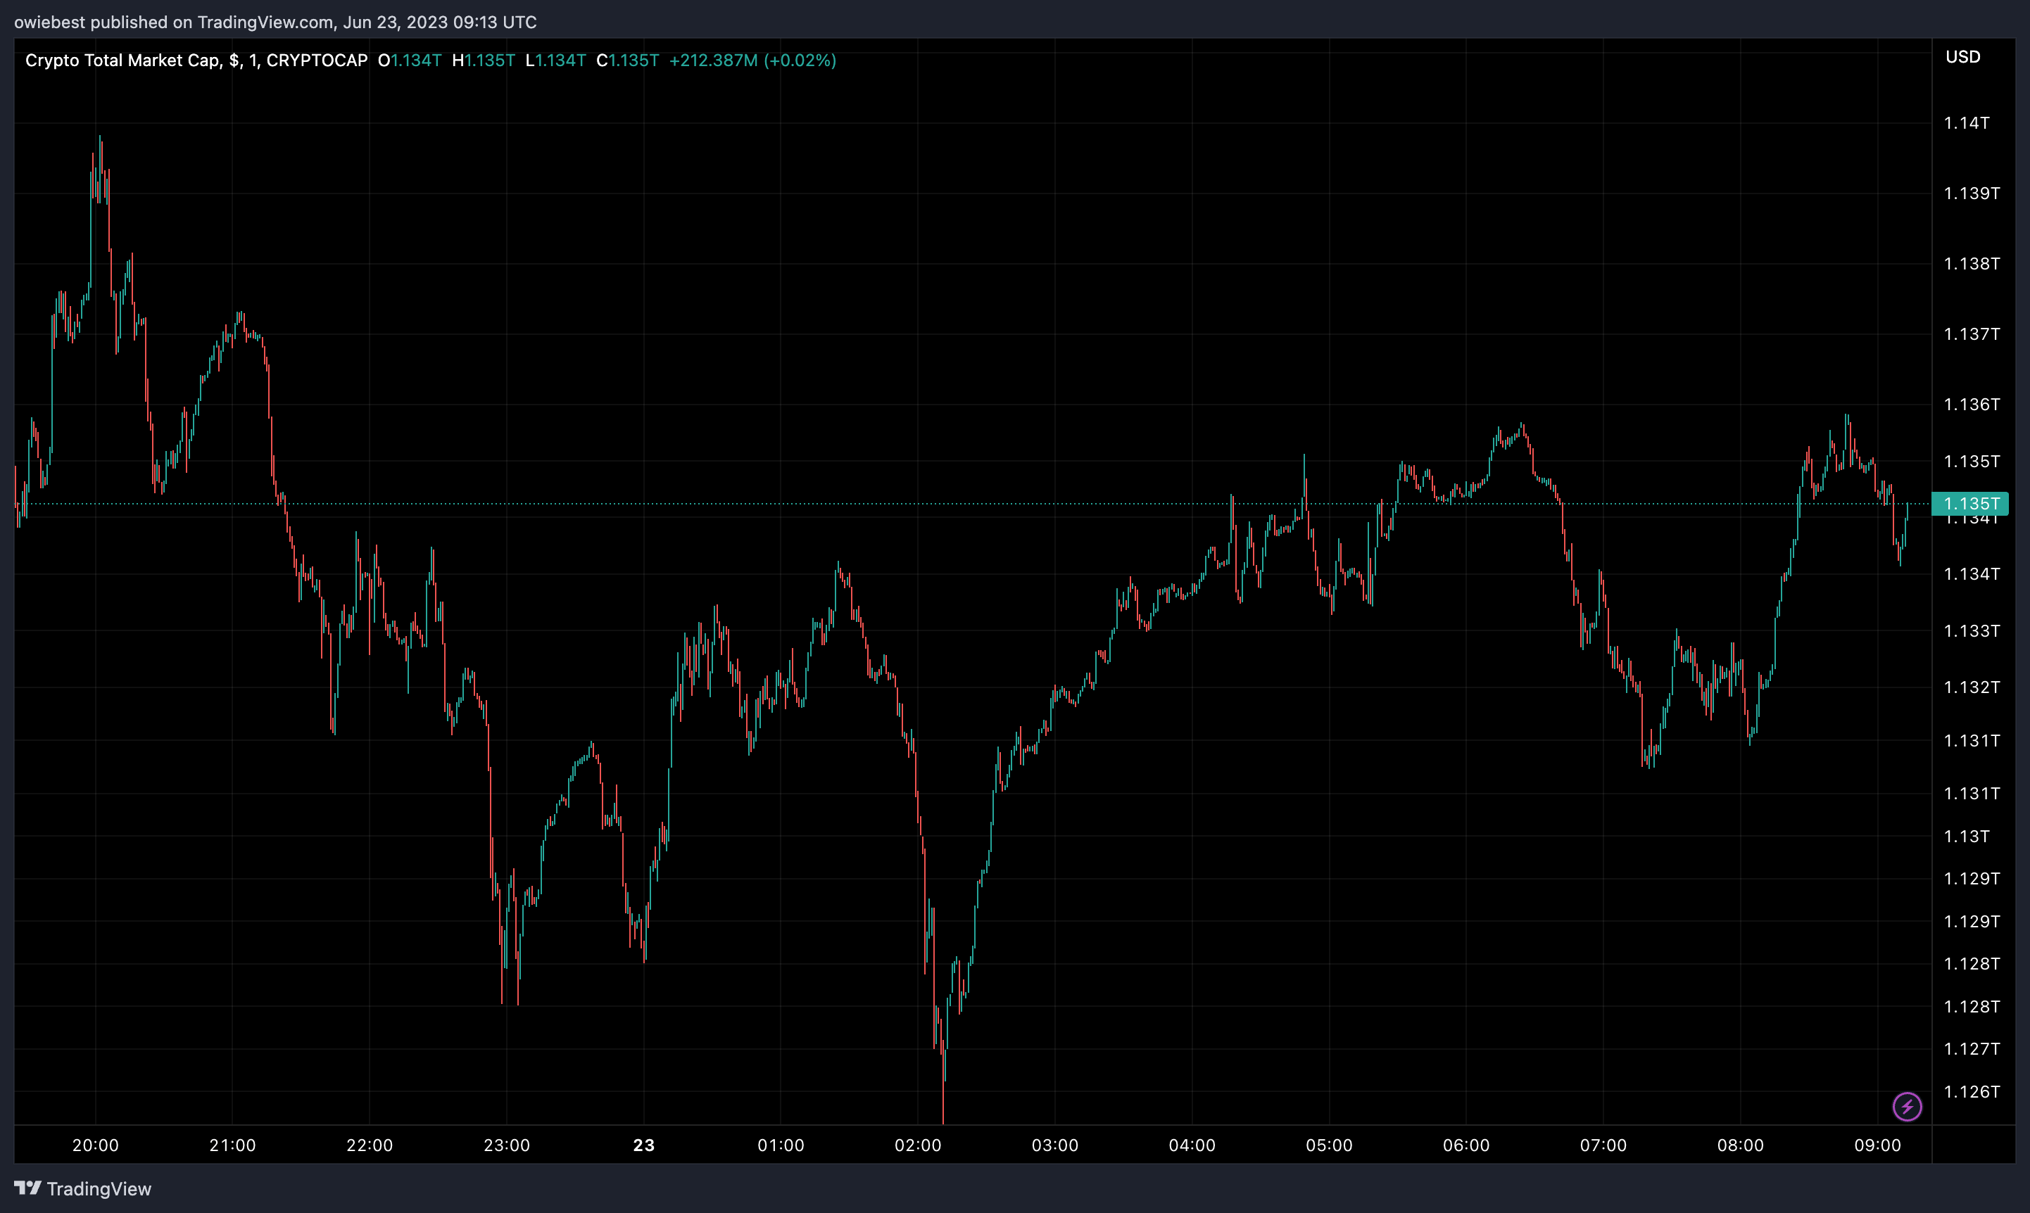
Task: Click the 1.133T price axis label
Action: click(x=1971, y=631)
